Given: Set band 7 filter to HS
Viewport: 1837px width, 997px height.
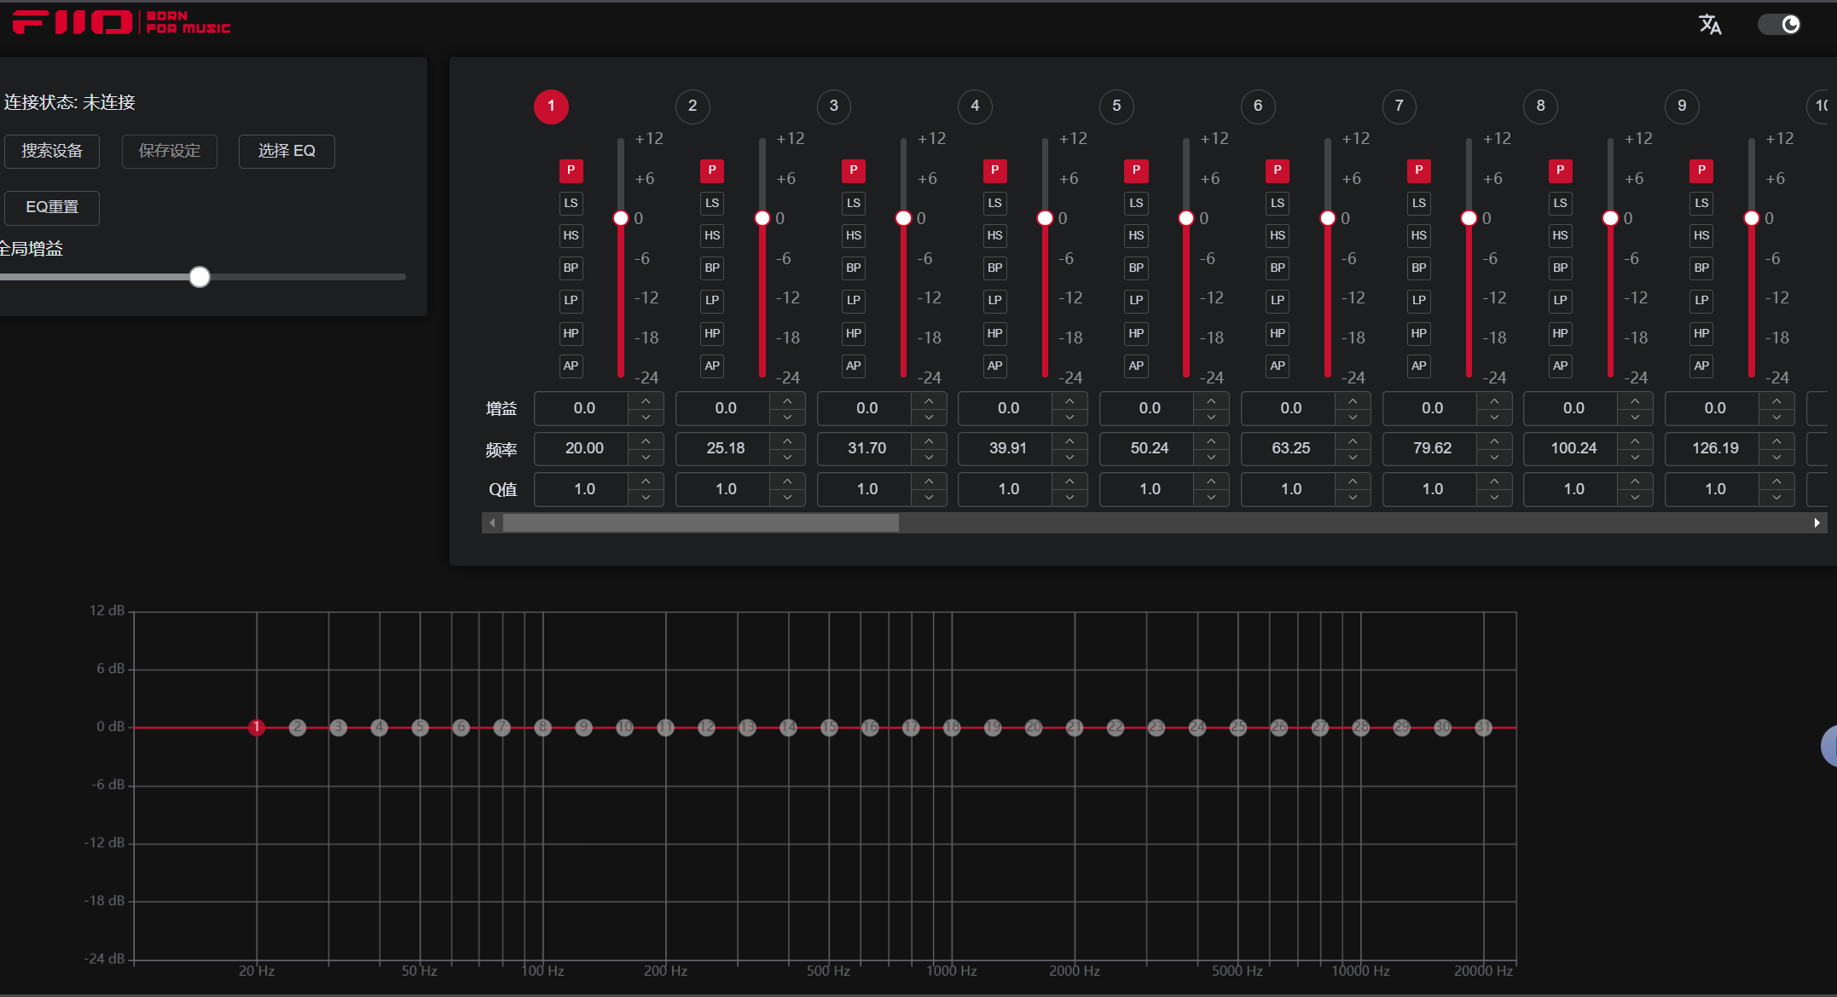Looking at the screenshot, I should tap(1419, 235).
